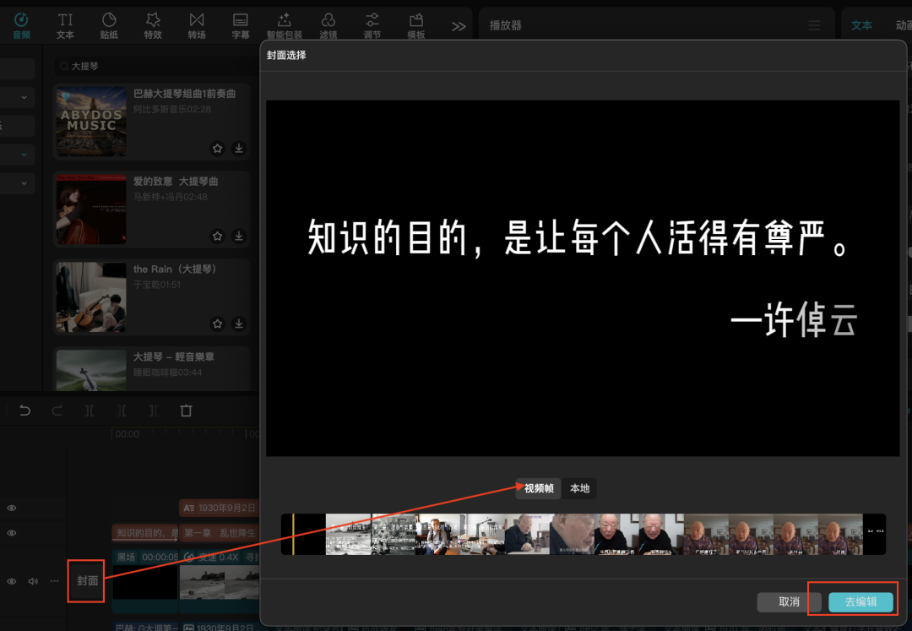912x631 pixels.
Task: Click the undo arrow above the timeline
Action: click(24, 411)
